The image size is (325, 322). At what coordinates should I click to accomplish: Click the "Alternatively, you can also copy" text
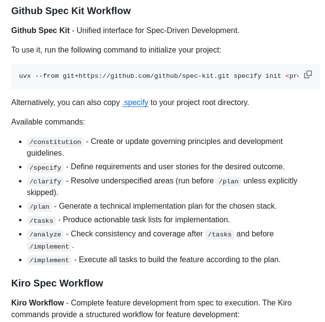pyautogui.click(x=66, y=102)
